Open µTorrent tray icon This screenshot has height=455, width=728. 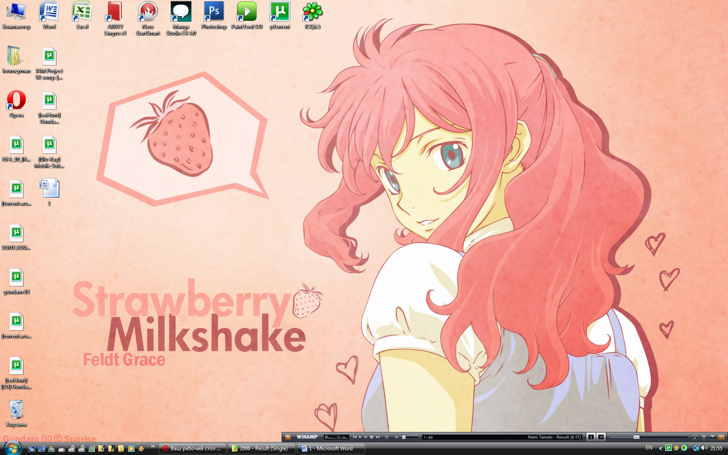[669, 448]
